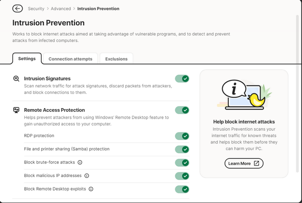Click the back arrow button
Screen dimensions: 302x203
17,9
